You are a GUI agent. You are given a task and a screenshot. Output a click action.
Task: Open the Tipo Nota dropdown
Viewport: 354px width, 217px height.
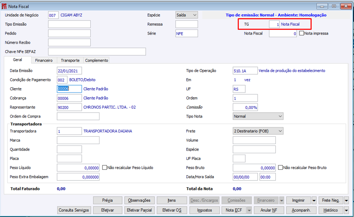(x=258, y=116)
